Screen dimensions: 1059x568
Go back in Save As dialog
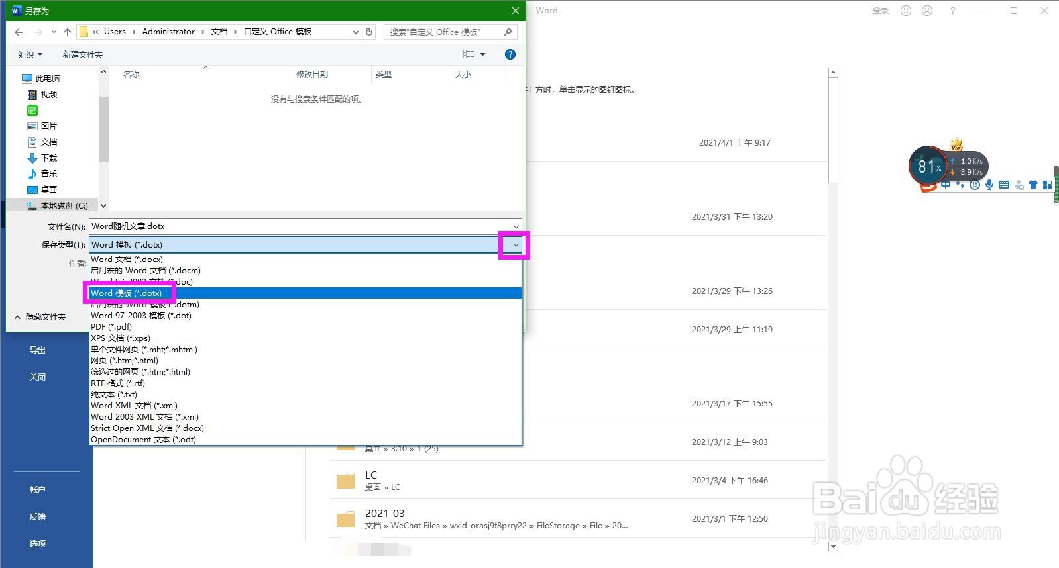(x=19, y=32)
